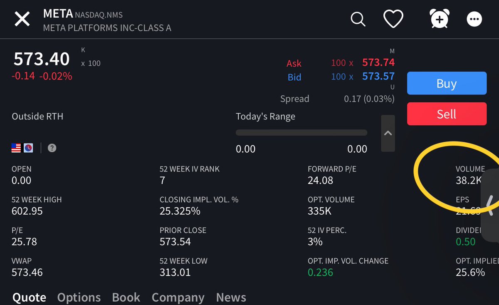Tap the Ask price 573.74
The height and width of the screenshot is (305, 499).
pos(378,62)
